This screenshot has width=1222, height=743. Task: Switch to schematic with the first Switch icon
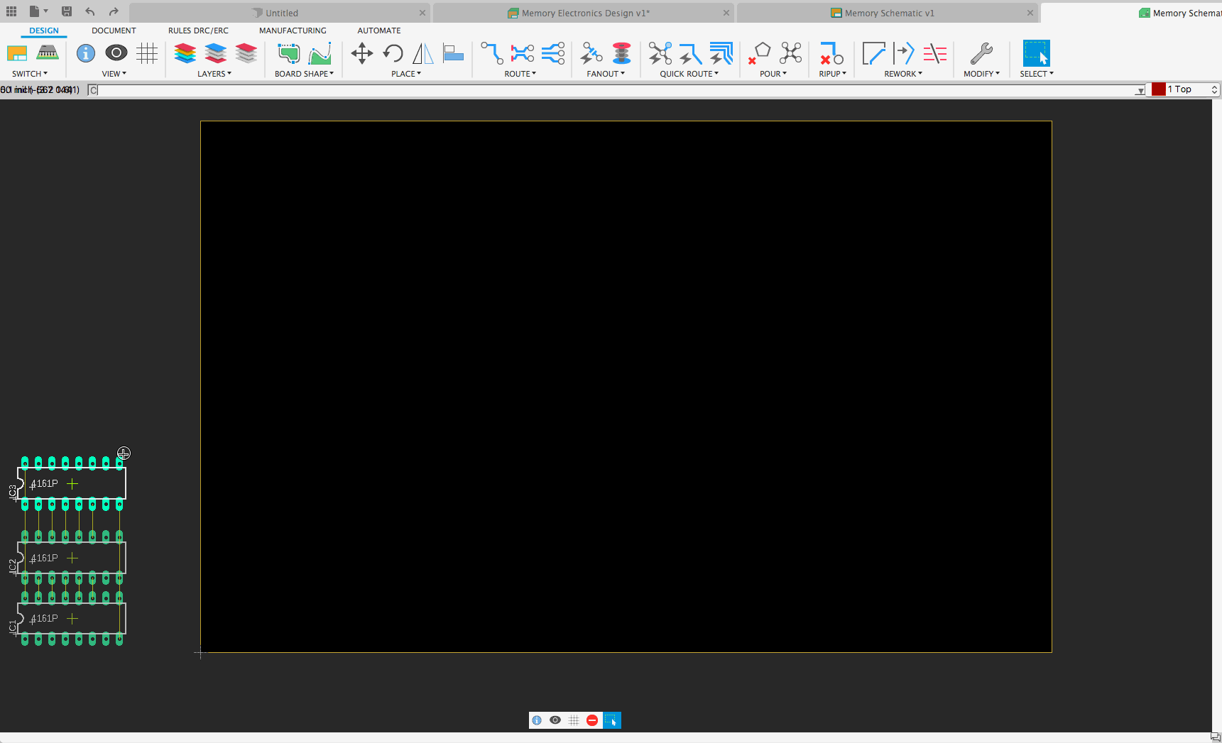(x=17, y=53)
